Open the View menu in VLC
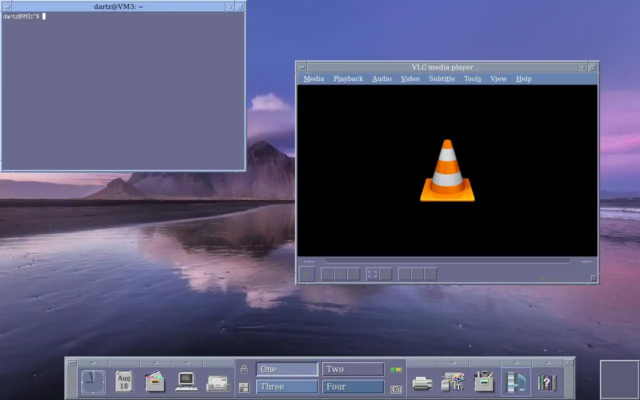640x400 pixels. click(498, 78)
